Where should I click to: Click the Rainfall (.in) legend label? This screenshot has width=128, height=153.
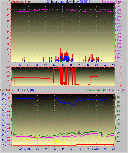click(8, 90)
